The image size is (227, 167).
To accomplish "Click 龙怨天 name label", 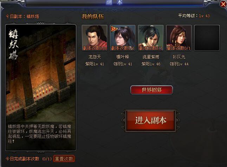I will click(95, 57).
